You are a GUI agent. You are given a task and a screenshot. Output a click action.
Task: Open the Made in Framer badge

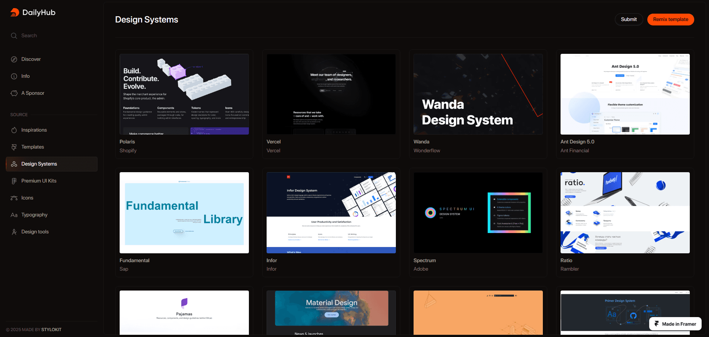(675, 324)
